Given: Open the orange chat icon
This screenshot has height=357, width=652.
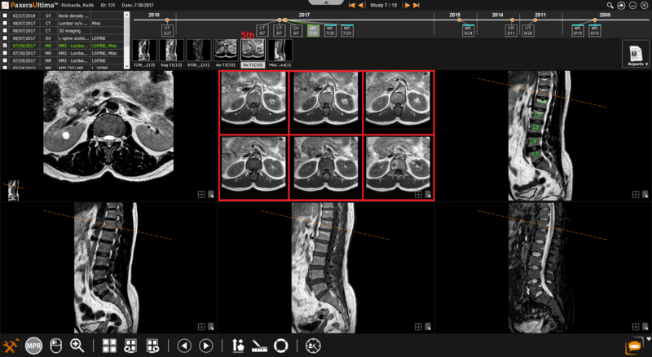Looking at the screenshot, I should tap(633, 346).
